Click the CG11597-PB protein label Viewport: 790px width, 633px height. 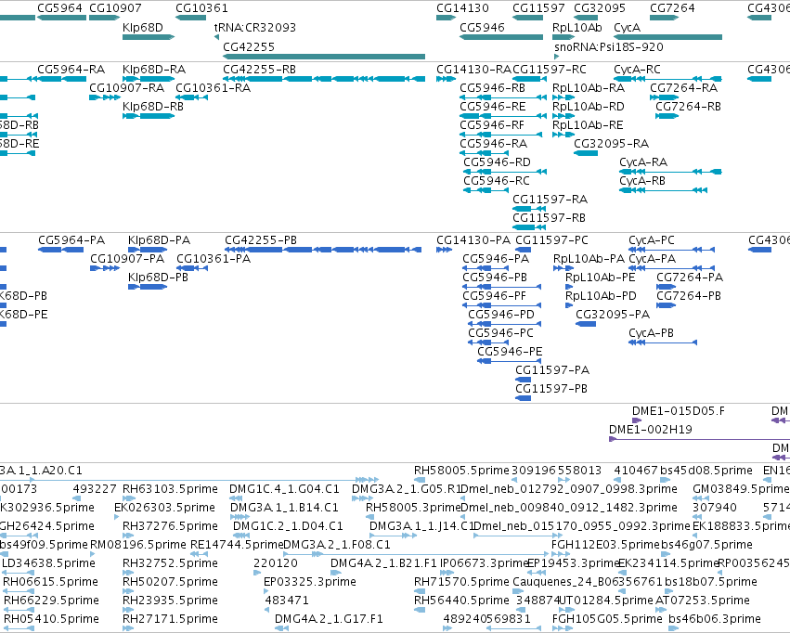click(551, 389)
